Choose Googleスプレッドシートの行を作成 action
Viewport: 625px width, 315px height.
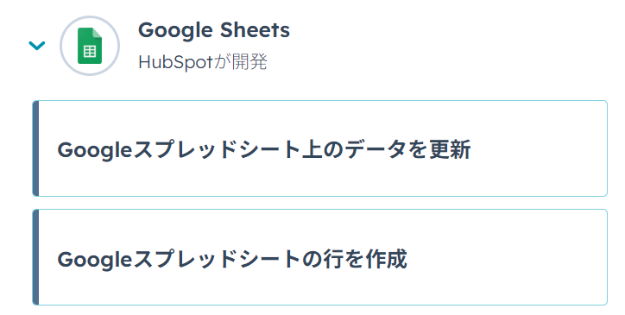click(319, 257)
